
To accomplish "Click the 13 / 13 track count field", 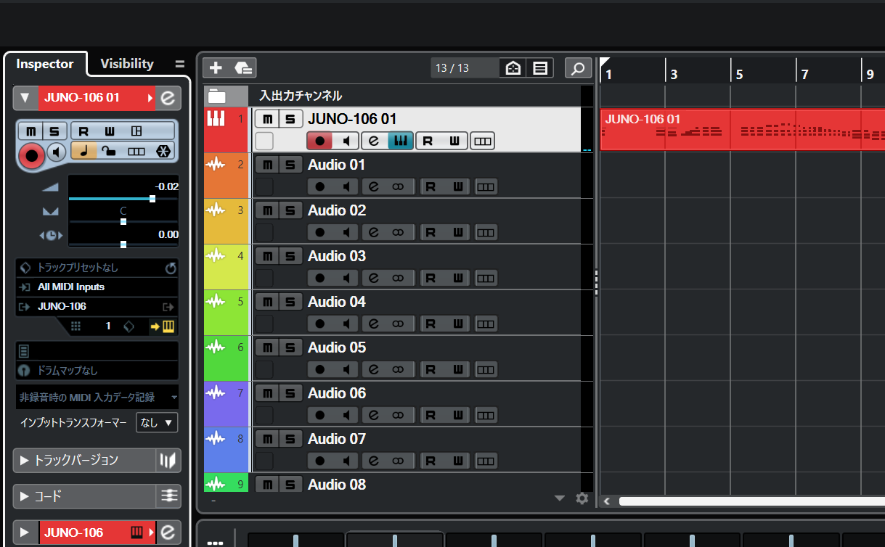I will [x=464, y=68].
